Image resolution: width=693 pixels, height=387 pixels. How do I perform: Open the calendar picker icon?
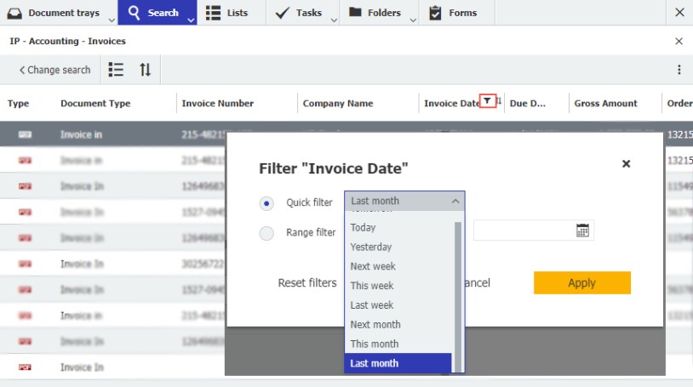click(x=582, y=230)
